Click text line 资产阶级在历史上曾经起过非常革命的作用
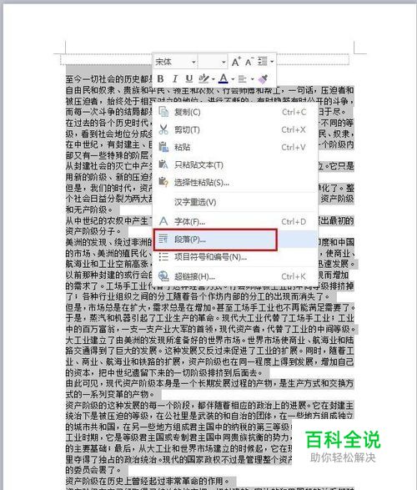Screen dimensions: 417x490 pyautogui.click(x=148, y=481)
